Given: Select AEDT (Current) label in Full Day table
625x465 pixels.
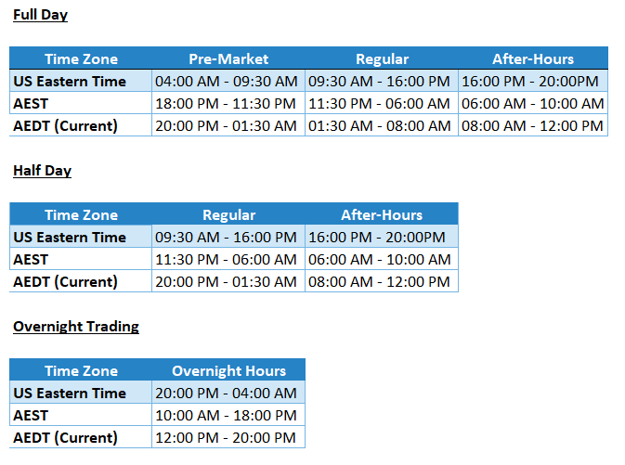Looking at the screenshot, I should [x=65, y=125].
